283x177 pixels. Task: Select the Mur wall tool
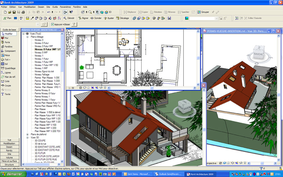6,38
